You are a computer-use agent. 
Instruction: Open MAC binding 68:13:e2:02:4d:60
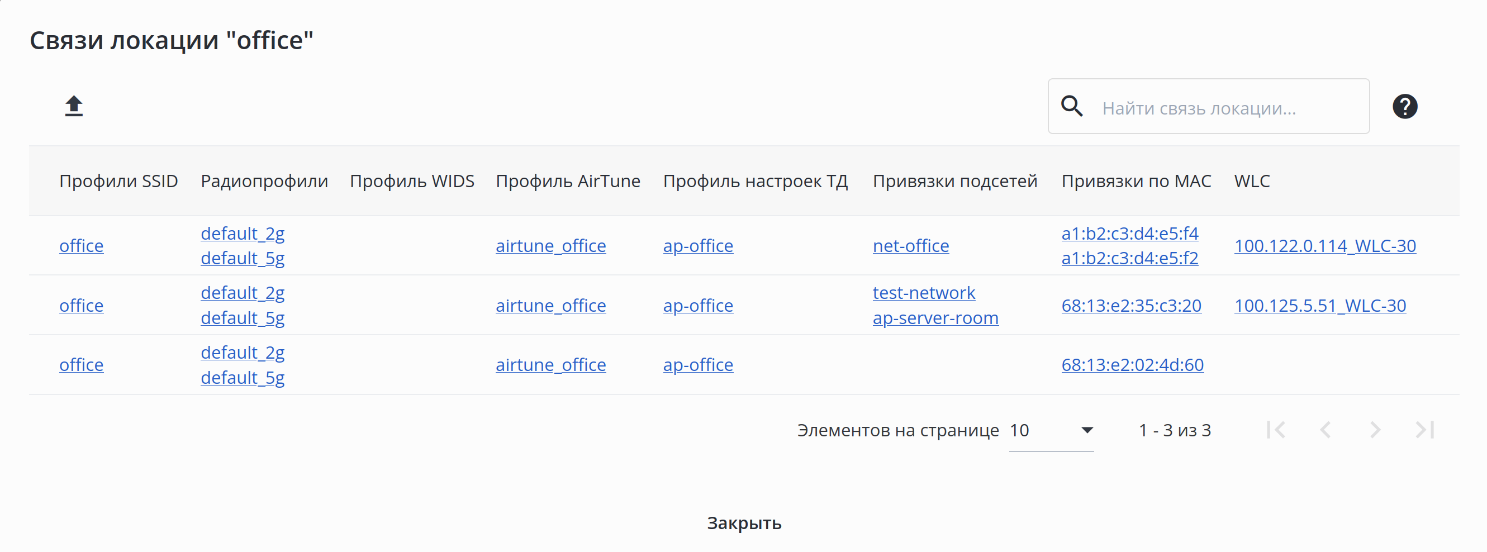[x=1132, y=365]
